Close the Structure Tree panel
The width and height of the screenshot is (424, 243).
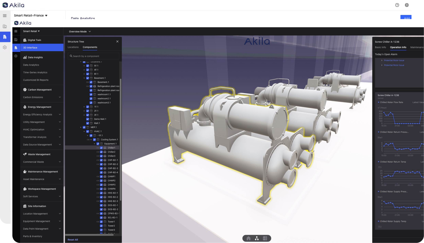click(117, 41)
